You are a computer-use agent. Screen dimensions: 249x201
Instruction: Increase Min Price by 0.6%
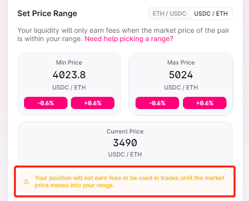(x=92, y=103)
